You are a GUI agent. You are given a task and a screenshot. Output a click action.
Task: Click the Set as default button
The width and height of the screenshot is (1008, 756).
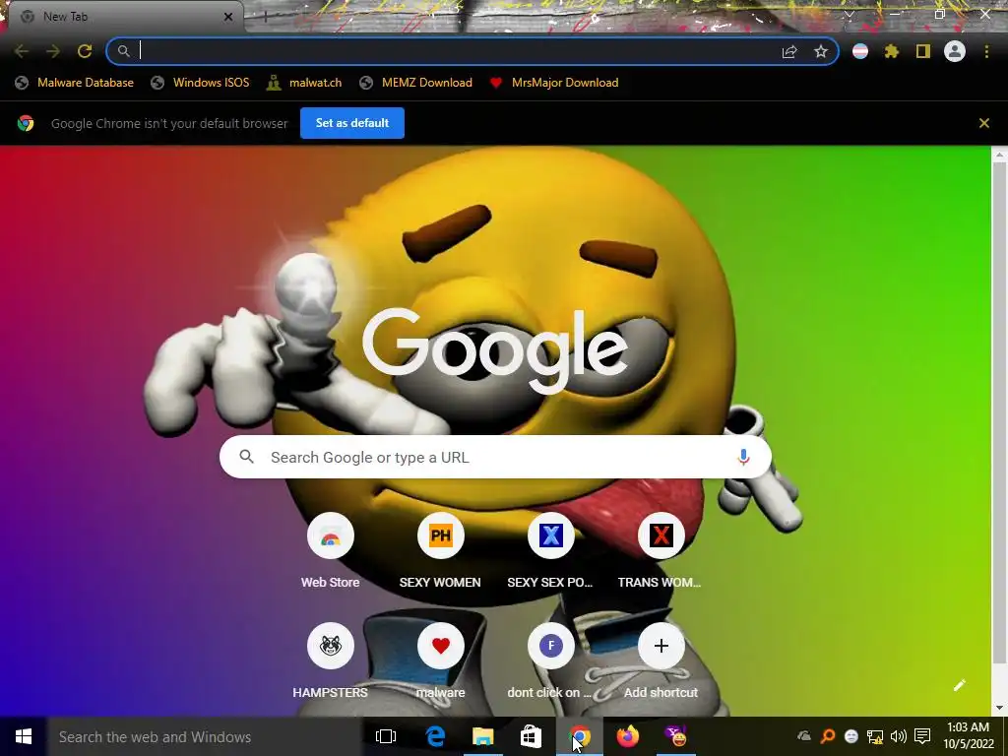click(352, 123)
